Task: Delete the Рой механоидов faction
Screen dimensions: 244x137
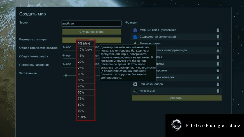Action: (218, 84)
